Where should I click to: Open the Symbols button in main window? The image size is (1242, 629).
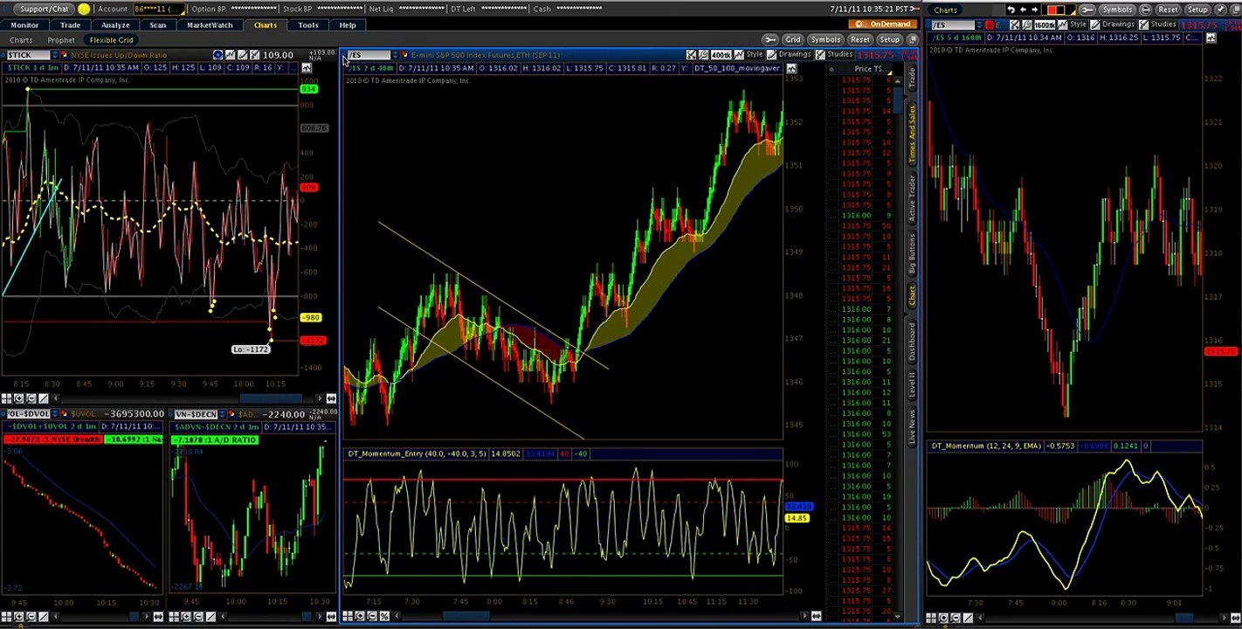pyautogui.click(x=825, y=39)
